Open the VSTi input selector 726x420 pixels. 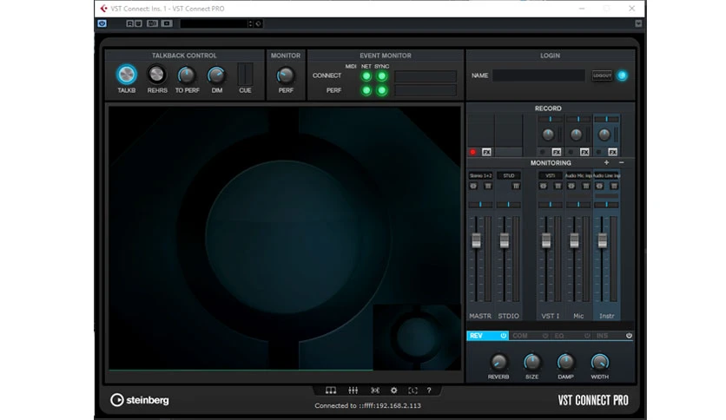pyautogui.click(x=550, y=176)
